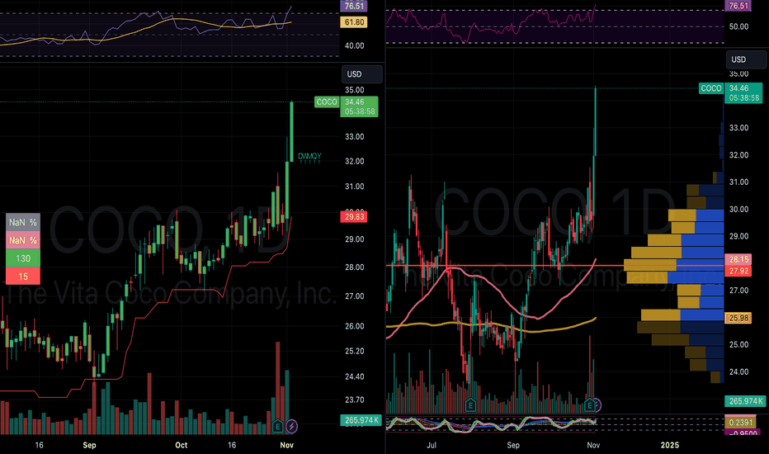Click the Sep label on left chart time axis
769x454 pixels.
tap(89, 445)
